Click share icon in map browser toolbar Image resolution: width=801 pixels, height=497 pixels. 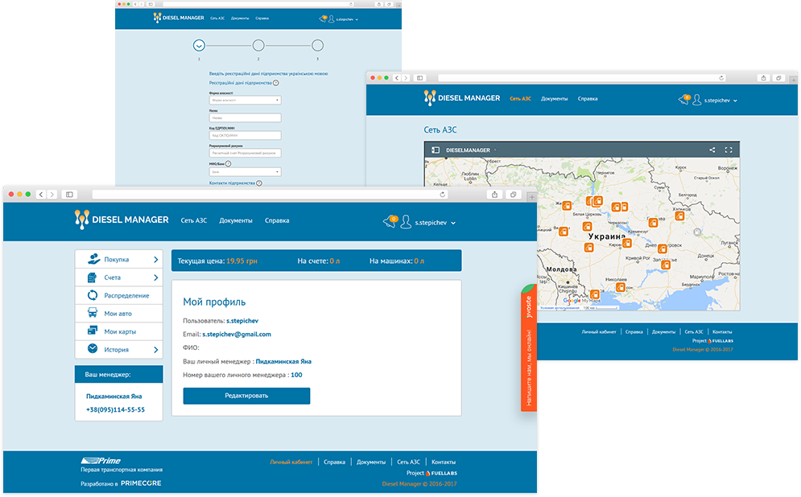pos(763,78)
